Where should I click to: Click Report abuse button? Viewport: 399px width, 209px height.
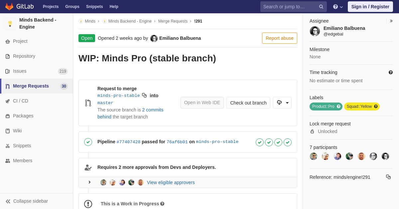coord(280,38)
